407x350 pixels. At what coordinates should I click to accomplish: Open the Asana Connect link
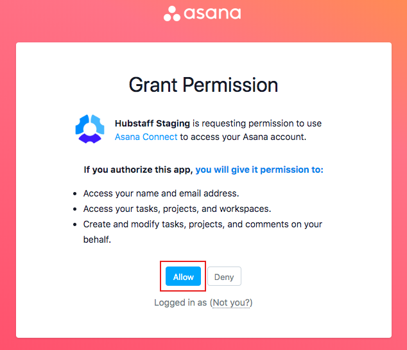(x=146, y=137)
